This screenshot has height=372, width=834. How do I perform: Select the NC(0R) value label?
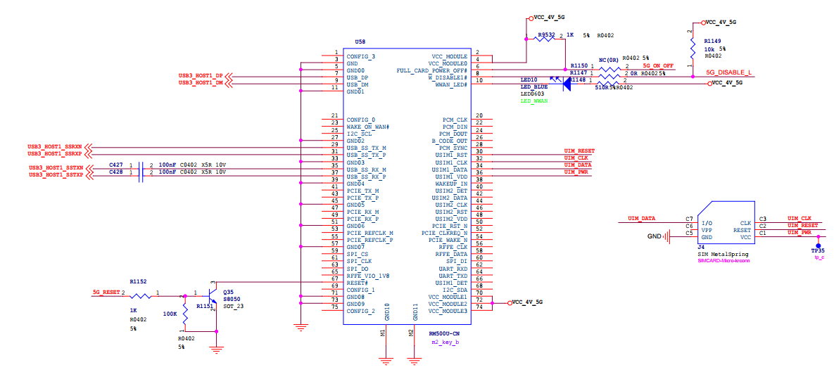[609, 60]
